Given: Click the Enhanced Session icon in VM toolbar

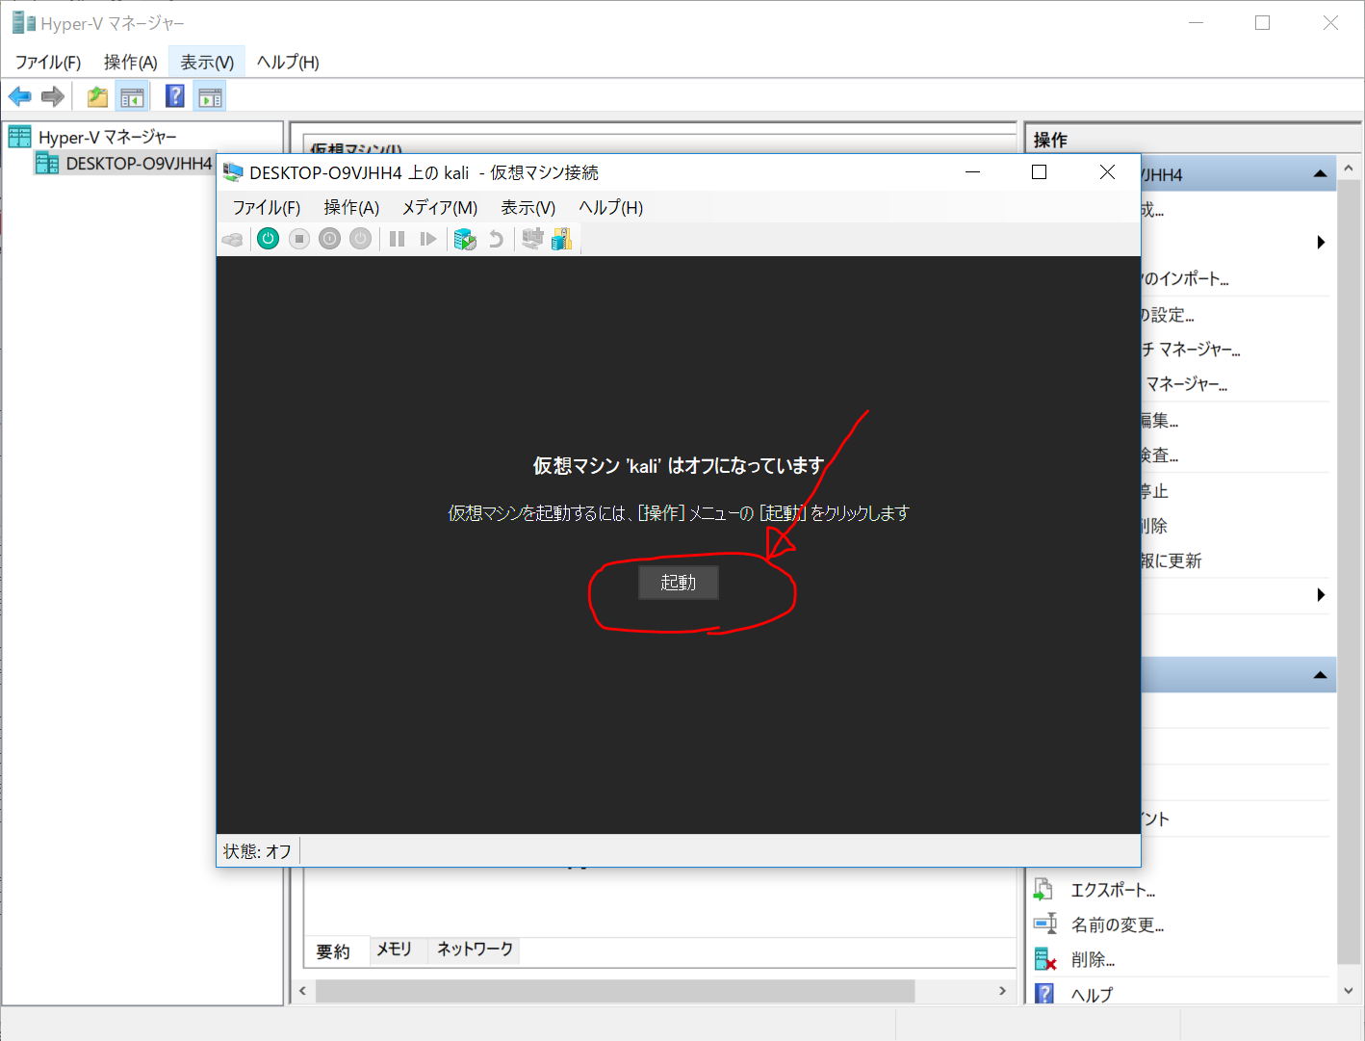Looking at the screenshot, I should tap(561, 239).
